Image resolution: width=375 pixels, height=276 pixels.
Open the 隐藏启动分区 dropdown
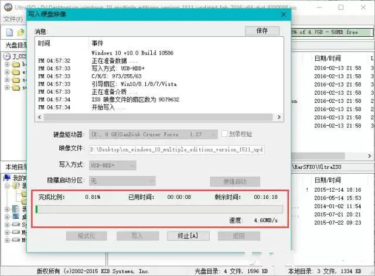(x=122, y=181)
